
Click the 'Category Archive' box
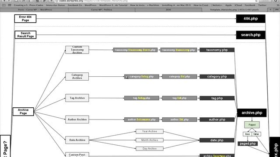point(77,77)
